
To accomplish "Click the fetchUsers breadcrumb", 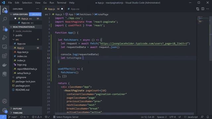I will [x=84, y=14].
